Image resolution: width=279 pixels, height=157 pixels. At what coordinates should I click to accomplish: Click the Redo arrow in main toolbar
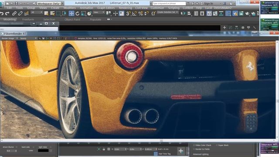click(7, 14)
